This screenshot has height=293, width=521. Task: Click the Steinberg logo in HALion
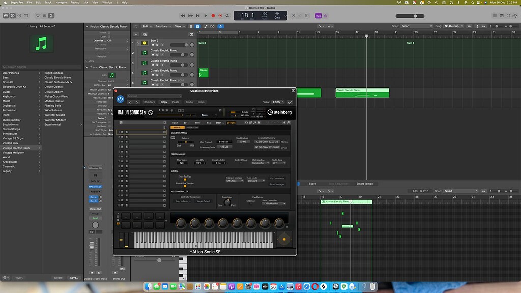pyautogui.click(x=279, y=112)
